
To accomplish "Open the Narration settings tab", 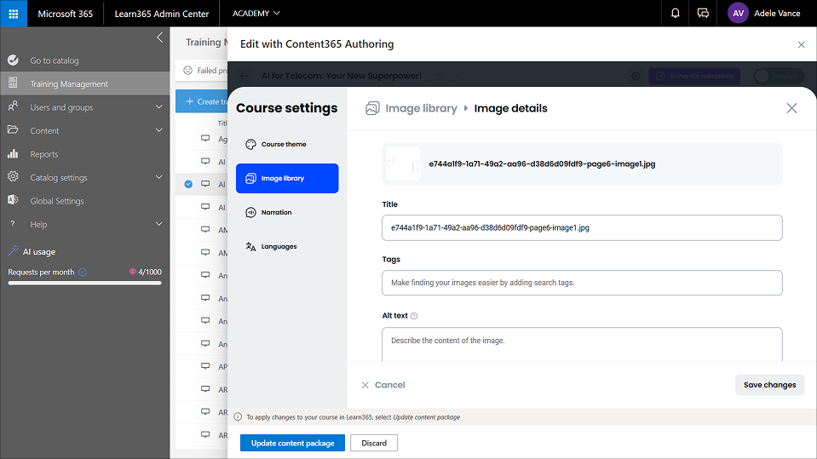I will pyautogui.click(x=276, y=213).
